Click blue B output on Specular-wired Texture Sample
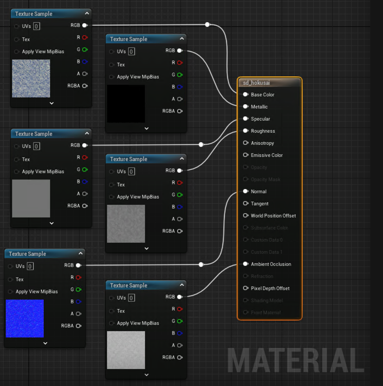The image size is (383, 386). (85, 182)
